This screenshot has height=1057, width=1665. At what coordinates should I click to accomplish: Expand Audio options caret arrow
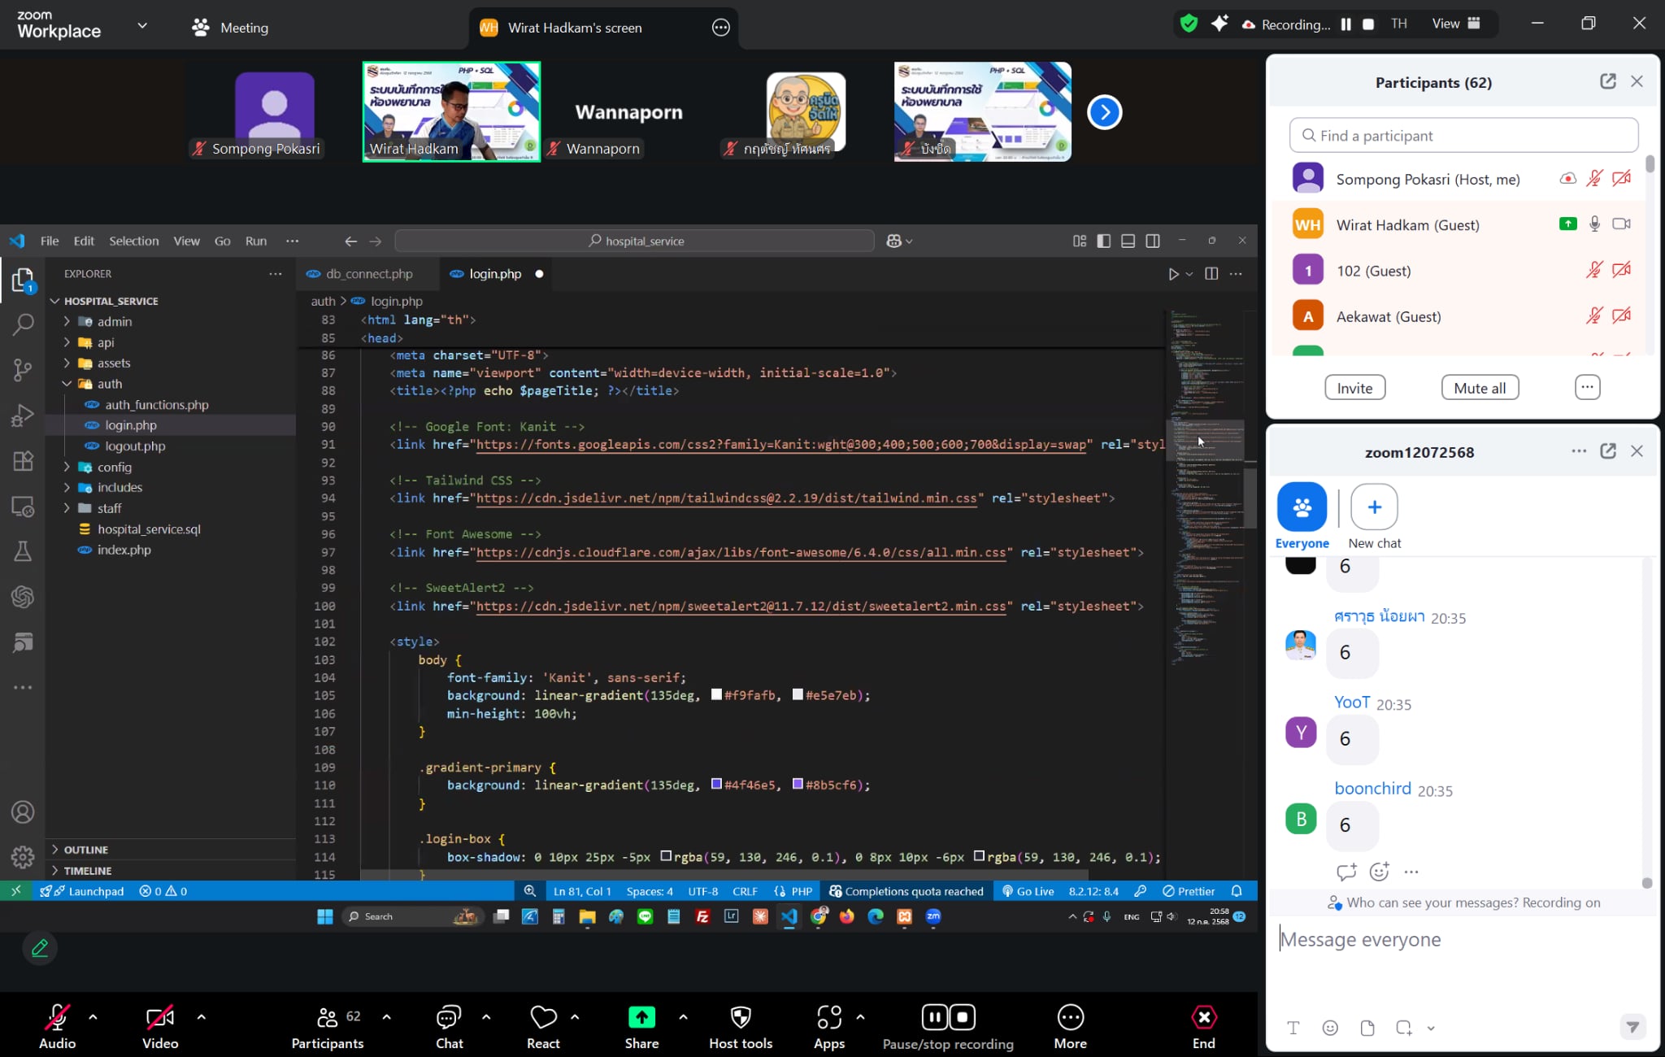tap(93, 1016)
